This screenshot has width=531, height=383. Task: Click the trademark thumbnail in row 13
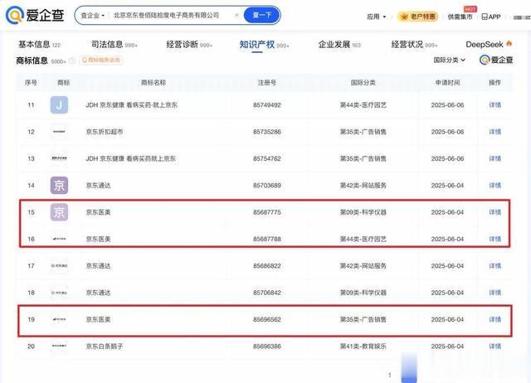pos(59,158)
